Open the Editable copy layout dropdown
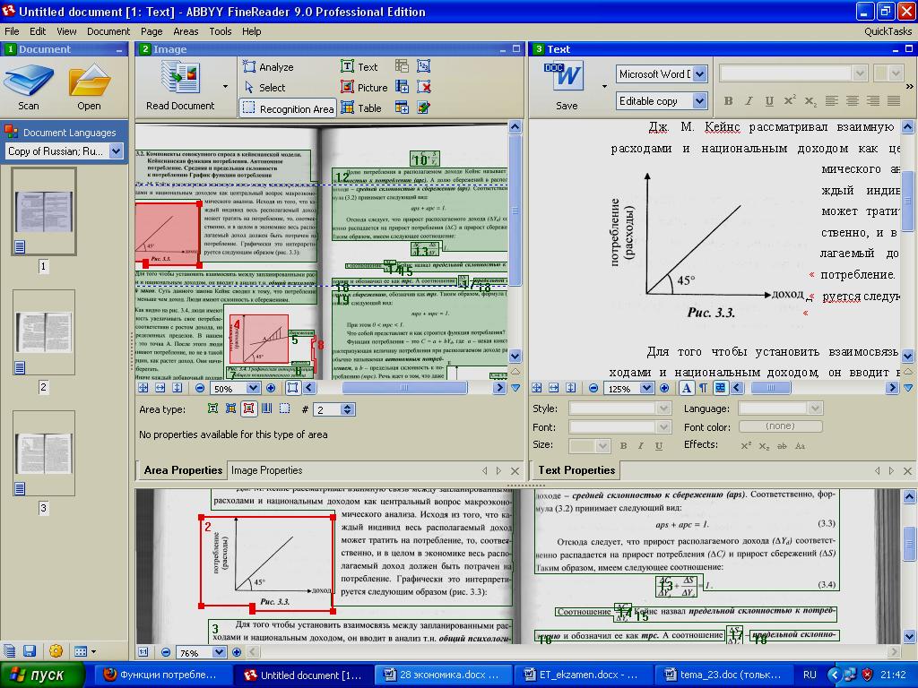Image resolution: width=918 pixels, height=688 pixels. tap(699, 101)
